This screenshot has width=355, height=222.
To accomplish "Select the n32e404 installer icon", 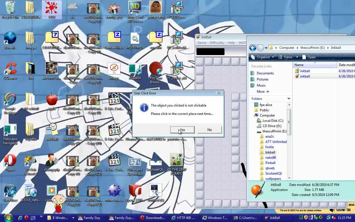I will coord(135,71).
